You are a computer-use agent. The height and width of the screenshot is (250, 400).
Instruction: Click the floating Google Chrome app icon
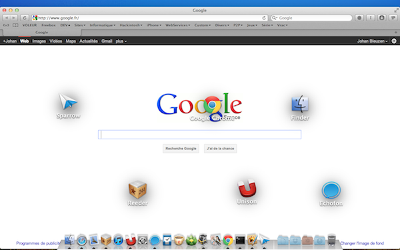pyautogui.click(x=212, y=105)
